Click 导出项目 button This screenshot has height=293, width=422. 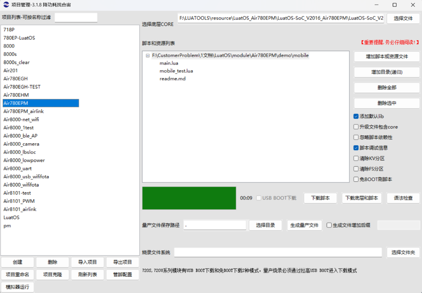pyautogui.click(x=122, y=262)
